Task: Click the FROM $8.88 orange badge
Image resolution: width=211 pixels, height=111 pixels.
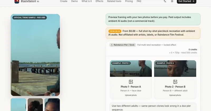Action: pos(115,31)
